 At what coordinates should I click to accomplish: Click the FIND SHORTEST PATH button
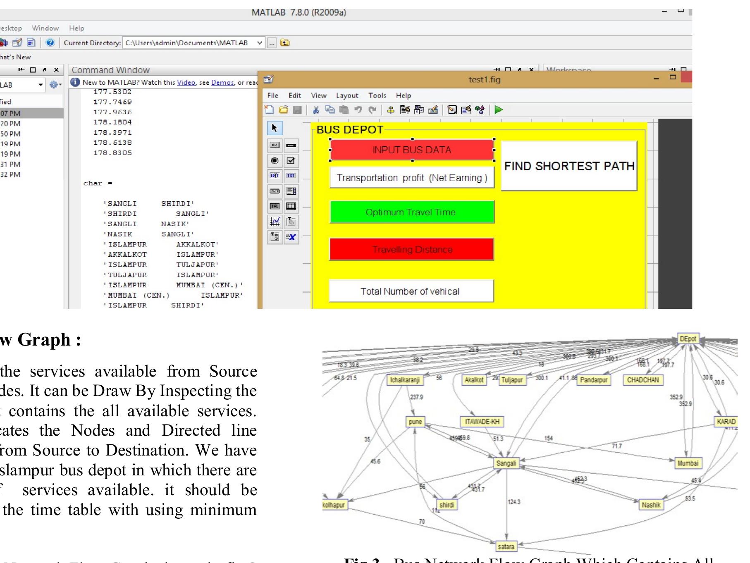click(568, 166)
